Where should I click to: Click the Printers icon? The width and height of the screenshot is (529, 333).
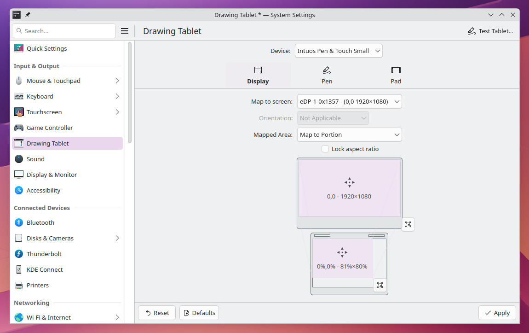19,286
